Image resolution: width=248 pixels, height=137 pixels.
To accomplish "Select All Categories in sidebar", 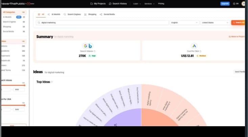I will coord(14,12).
